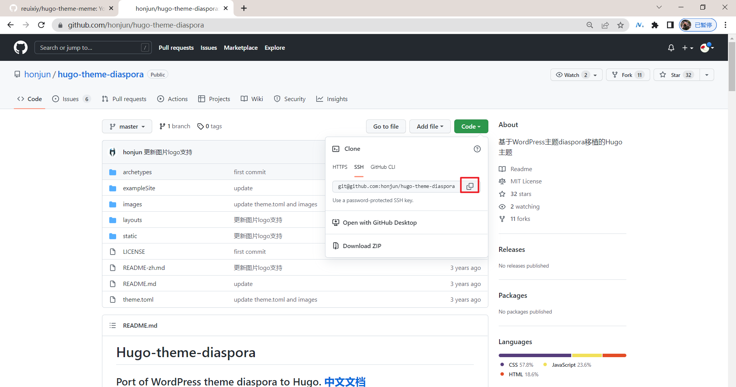Click the README.md table of contents icon
Viewport: 736px width, 387px height.
113,325
